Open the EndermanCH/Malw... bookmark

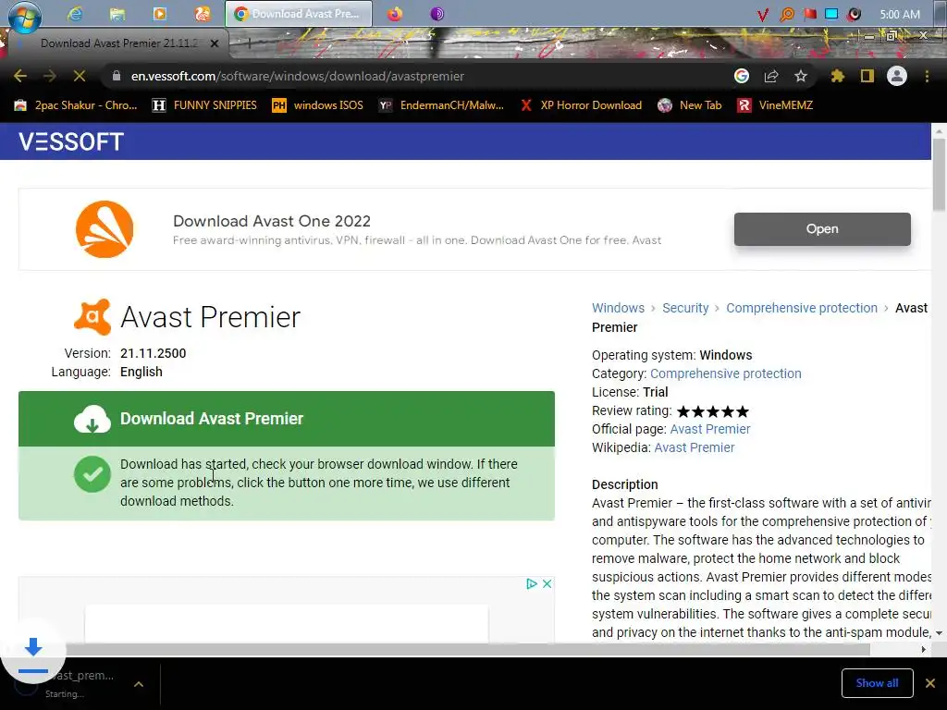pyautogui.click(x=441, y=105)
